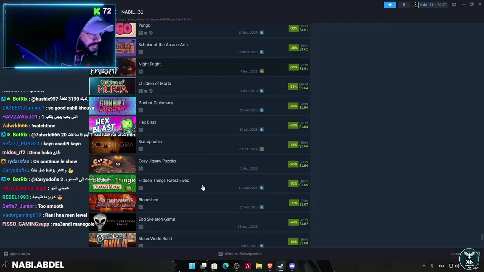484x272 pixels.
Task: Click the brown badge beside Night Fright's date
Action: coord(261,71)
